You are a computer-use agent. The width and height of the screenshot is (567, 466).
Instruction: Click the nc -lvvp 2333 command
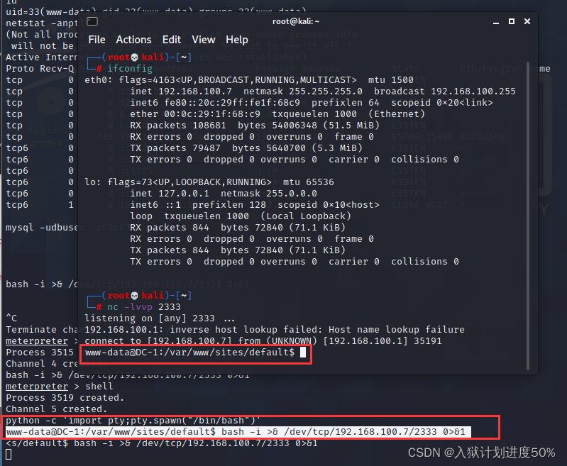[143, 307]
